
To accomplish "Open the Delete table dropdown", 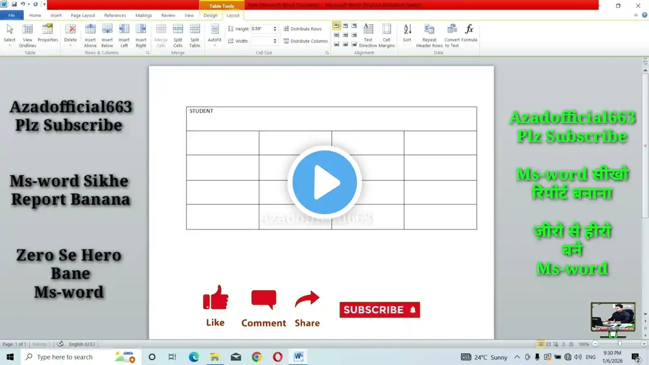I will 70,35.
